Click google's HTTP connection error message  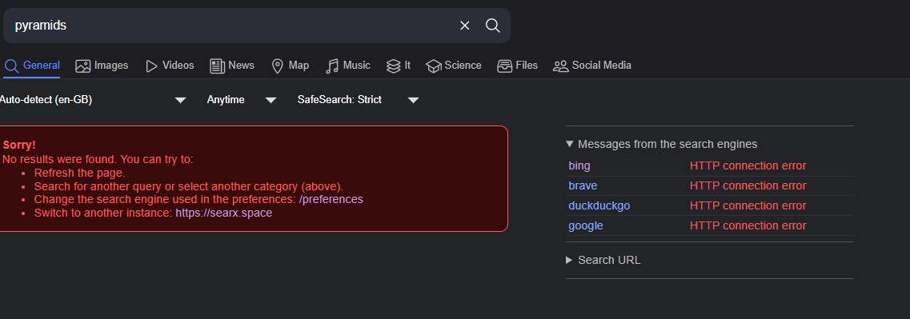[748, 225]
